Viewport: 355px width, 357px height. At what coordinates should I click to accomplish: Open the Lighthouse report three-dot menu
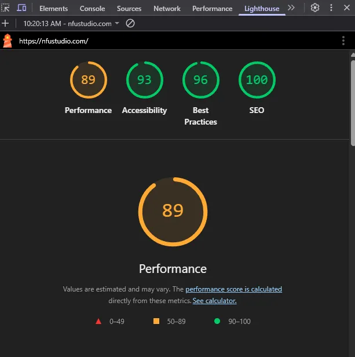343,41
